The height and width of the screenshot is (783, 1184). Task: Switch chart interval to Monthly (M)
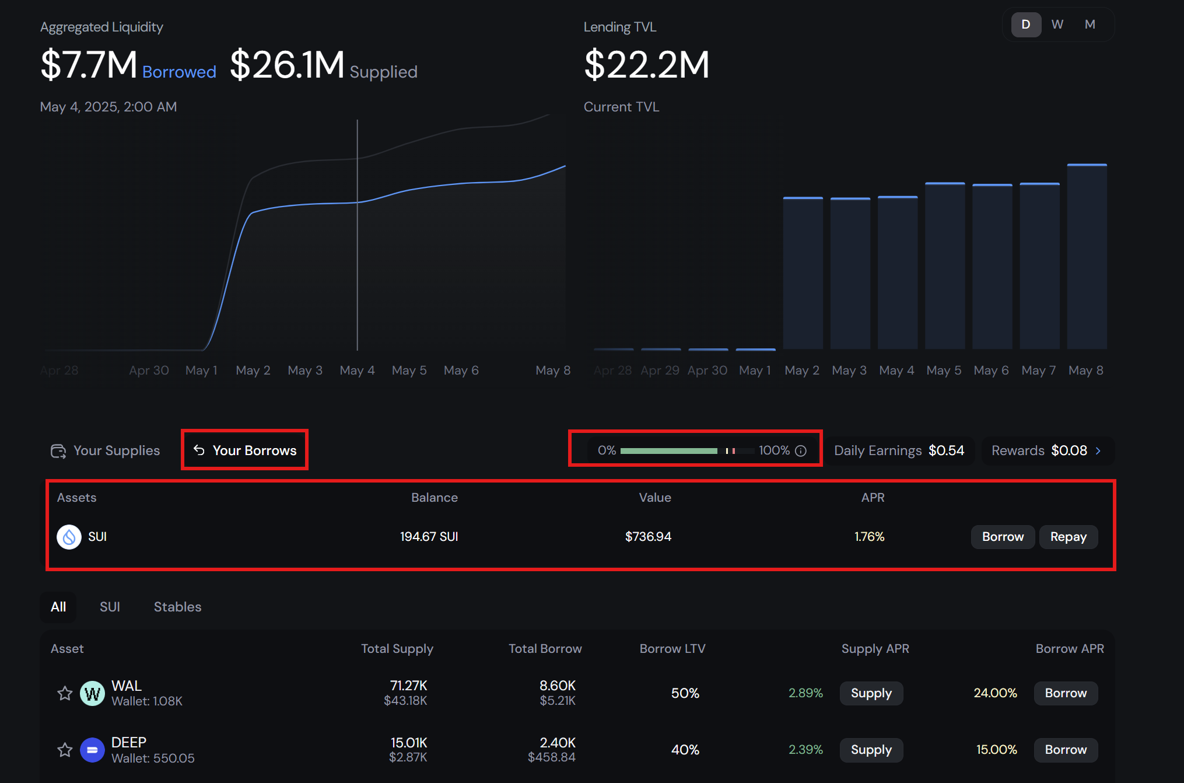coord(1090,25)
